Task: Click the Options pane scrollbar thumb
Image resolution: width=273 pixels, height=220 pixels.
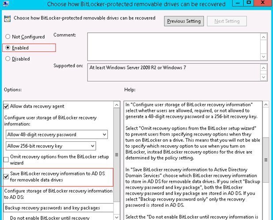Action: (x=117, y=154)
